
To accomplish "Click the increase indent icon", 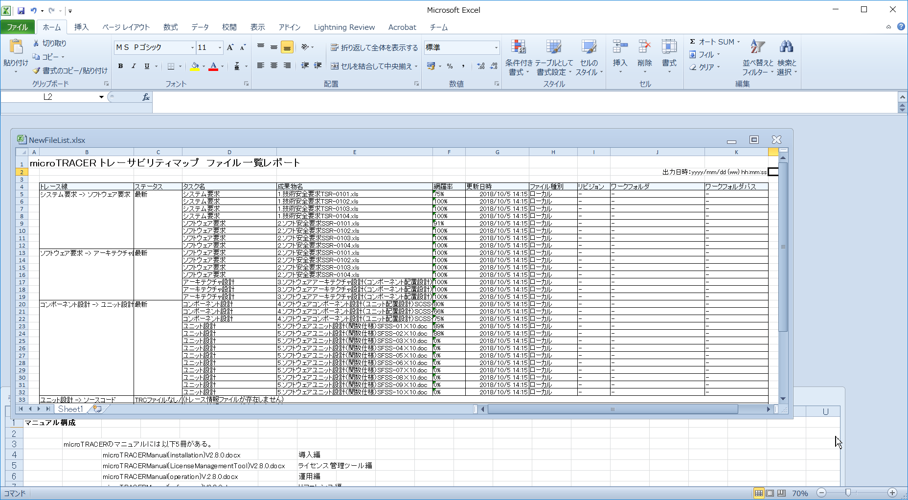I will click(318, 66).
